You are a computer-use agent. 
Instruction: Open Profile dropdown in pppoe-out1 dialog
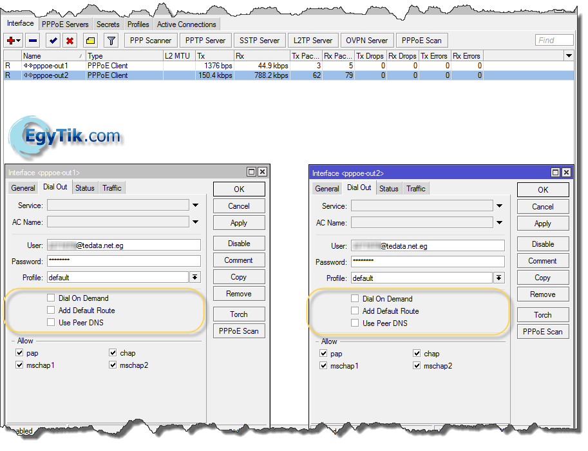tap(195, 277)
